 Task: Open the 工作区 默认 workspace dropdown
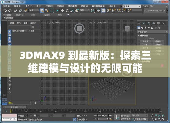point(158,6)
